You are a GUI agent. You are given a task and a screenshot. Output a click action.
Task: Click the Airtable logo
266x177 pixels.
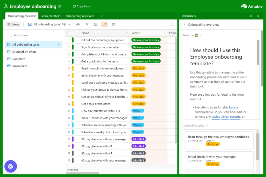point(252,6)
